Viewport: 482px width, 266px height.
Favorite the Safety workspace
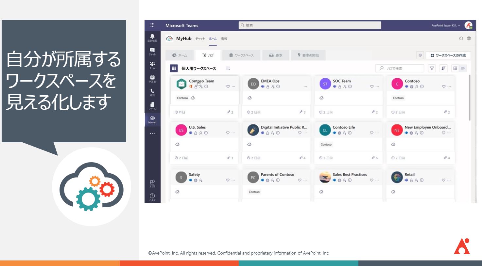coord(228,180)
